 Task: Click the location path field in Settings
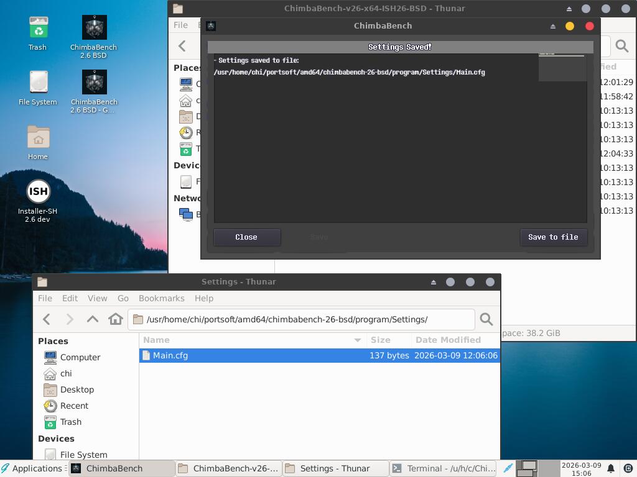[x=305, y=319]
